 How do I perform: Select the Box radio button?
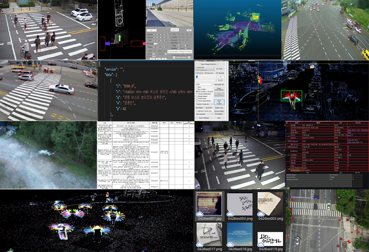pyautogui.click(x=197, y=87)
